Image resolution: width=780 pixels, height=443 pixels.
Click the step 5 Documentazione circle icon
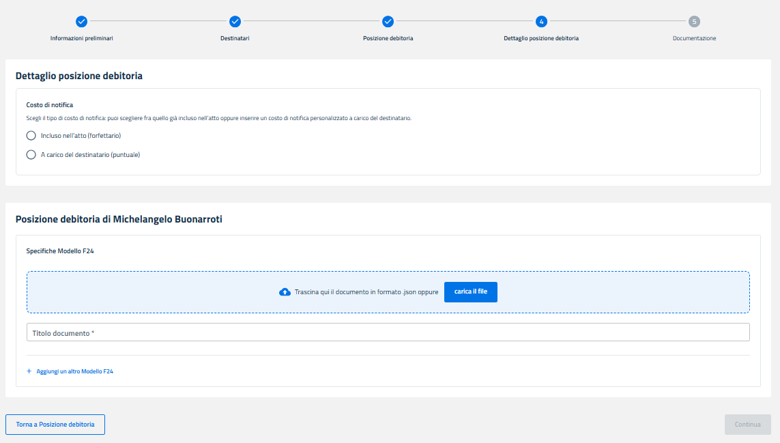[694, 21]
